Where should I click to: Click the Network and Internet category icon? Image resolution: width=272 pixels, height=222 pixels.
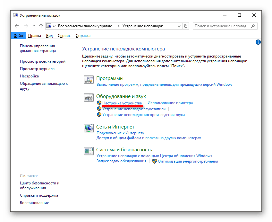tap(88, 129)
